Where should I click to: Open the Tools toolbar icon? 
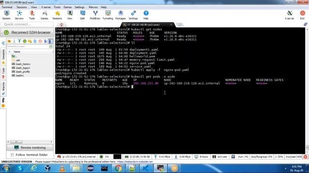tap(32, 15)
